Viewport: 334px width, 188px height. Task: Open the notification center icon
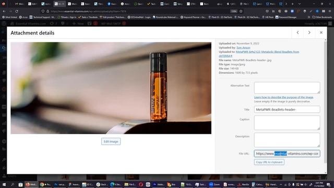329,184
